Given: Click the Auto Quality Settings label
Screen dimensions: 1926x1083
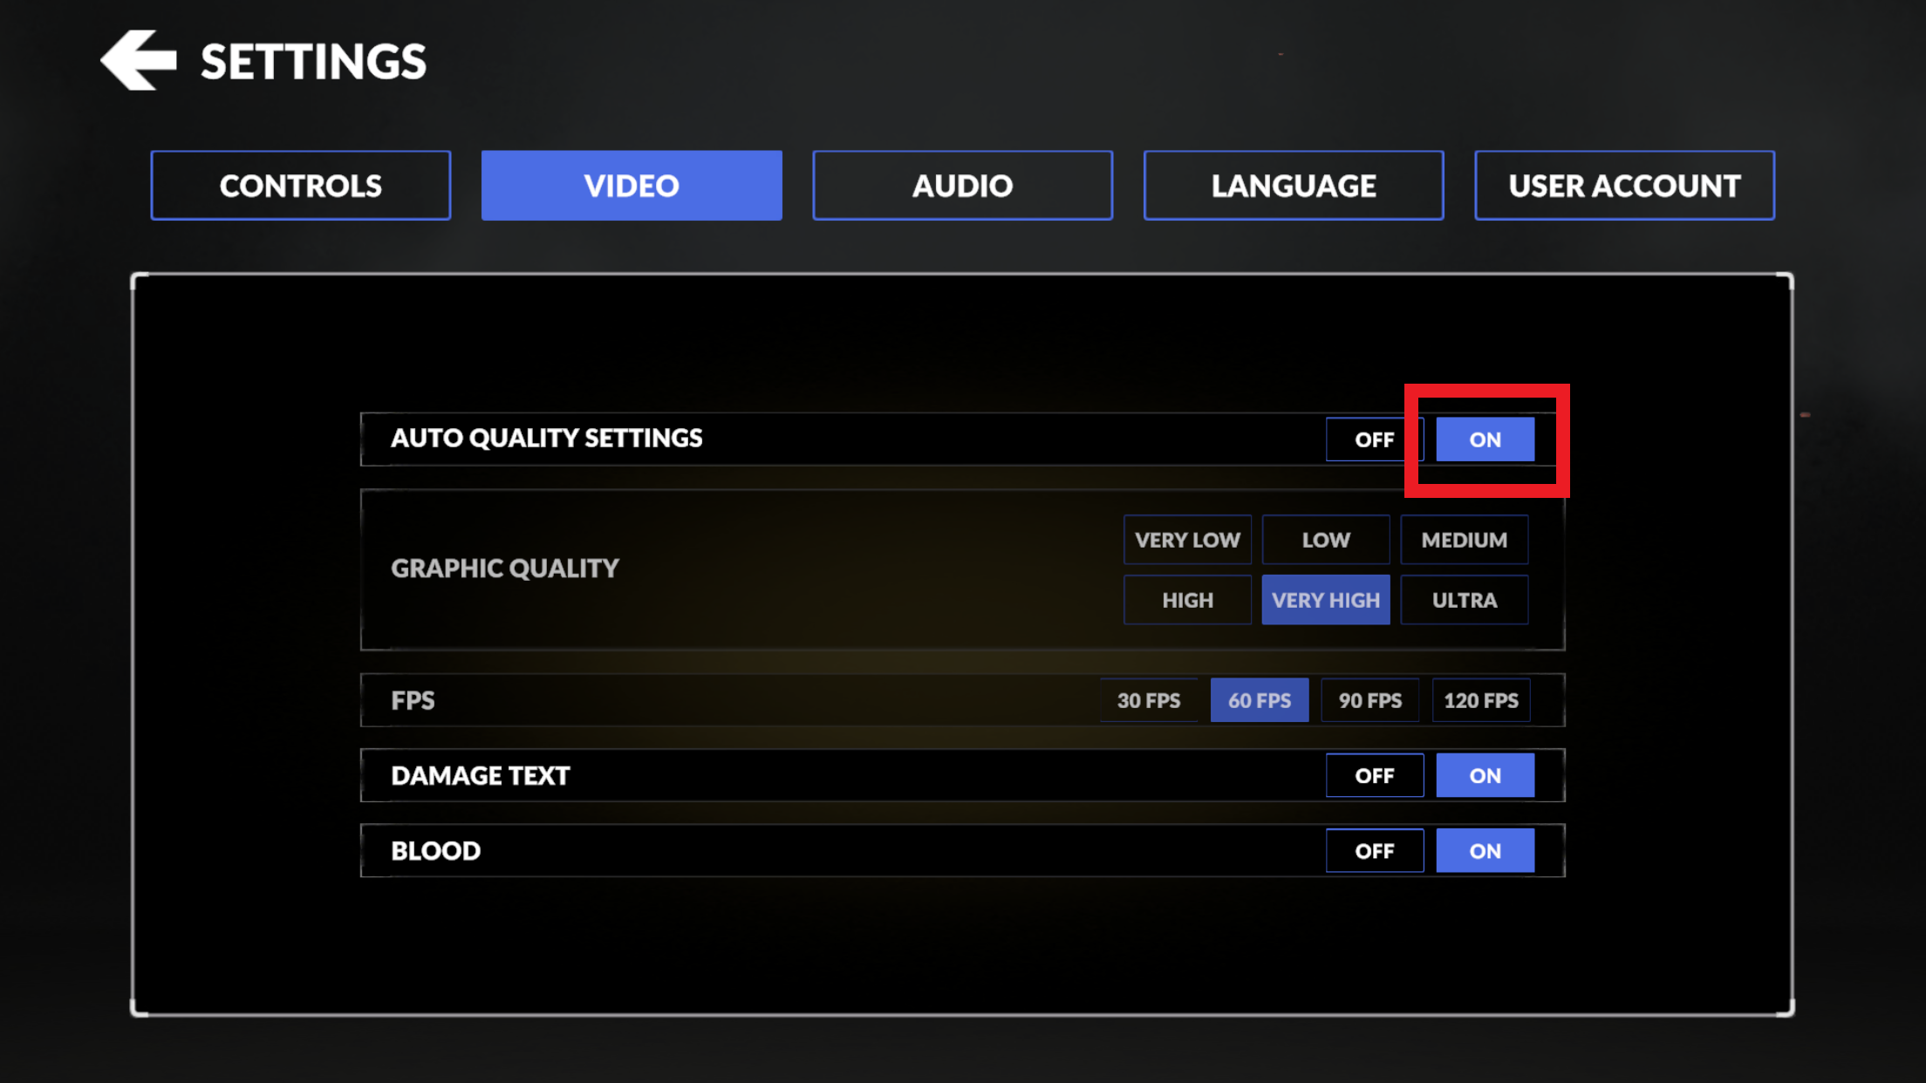Looking at the screenshot, I should (x=546, y=438).
